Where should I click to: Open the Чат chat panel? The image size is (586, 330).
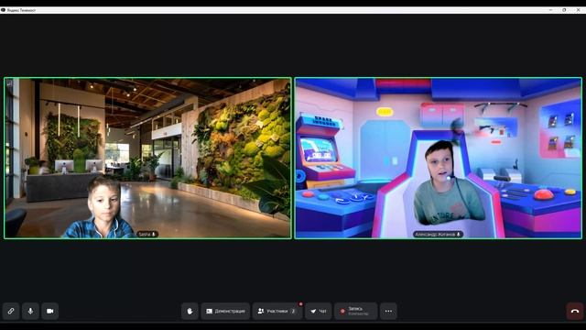(x=319, y=311)
